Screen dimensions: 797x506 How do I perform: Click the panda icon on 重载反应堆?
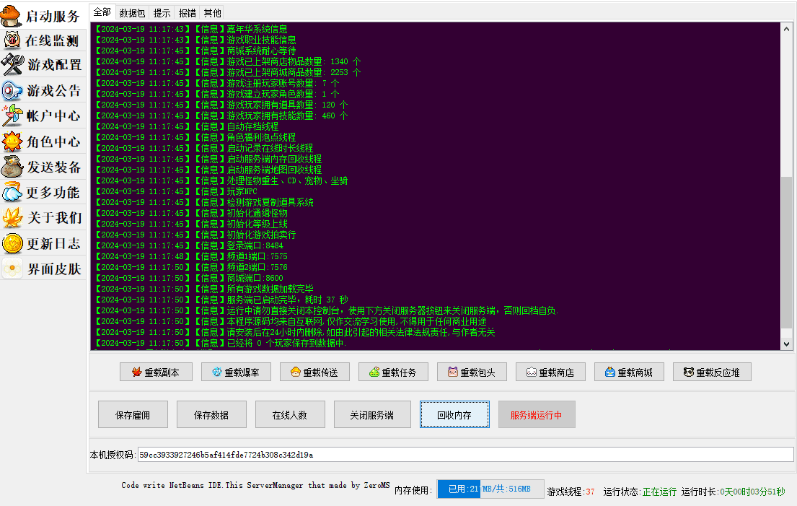click(688, 372)
